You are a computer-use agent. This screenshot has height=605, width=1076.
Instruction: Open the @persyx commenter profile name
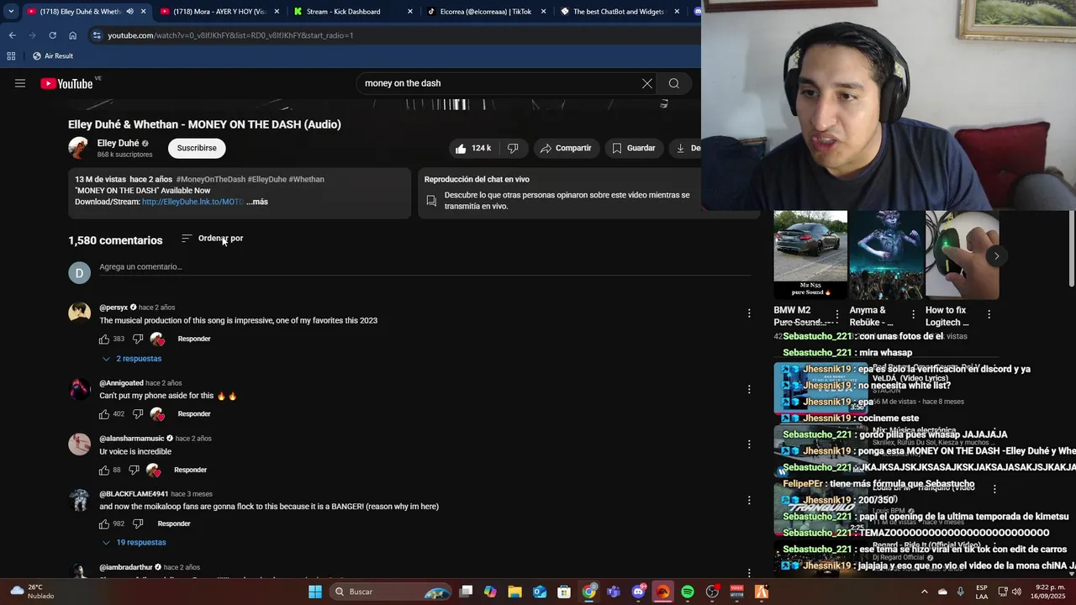[113, 308]
